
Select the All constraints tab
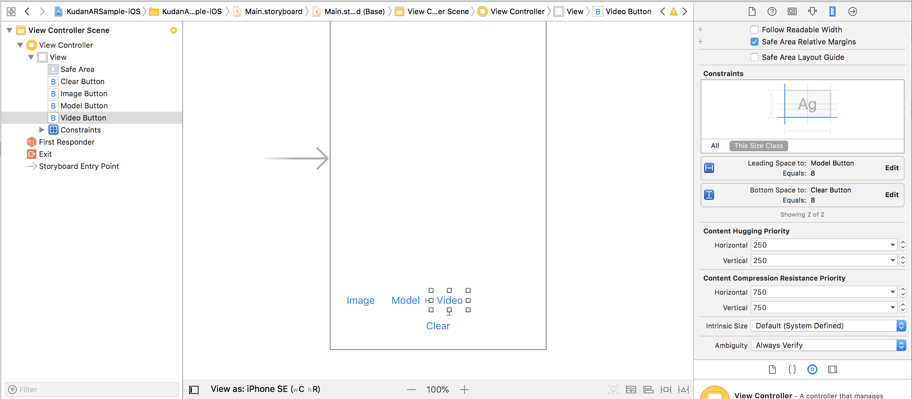pyautogui.click(x=715, y=146)
